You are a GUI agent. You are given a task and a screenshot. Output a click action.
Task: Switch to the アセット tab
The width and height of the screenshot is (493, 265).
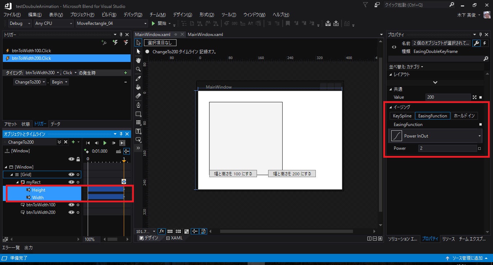coord(11,124)
